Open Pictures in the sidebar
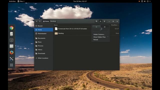 pyautogui.click(x=44, y=46)
